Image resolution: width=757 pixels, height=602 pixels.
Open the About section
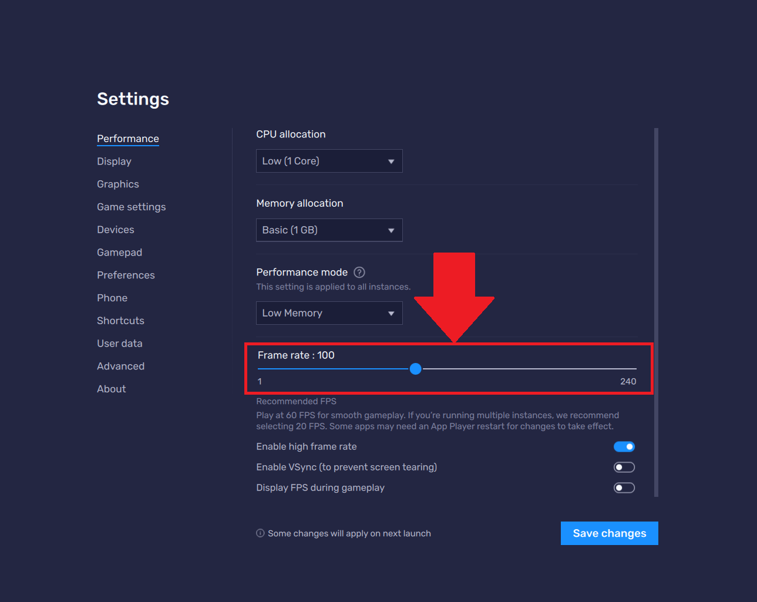point(112,389)
